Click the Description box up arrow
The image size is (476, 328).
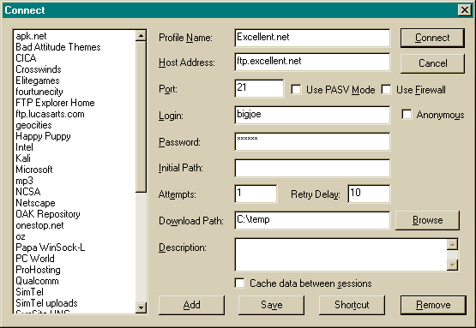coord(452,244)
